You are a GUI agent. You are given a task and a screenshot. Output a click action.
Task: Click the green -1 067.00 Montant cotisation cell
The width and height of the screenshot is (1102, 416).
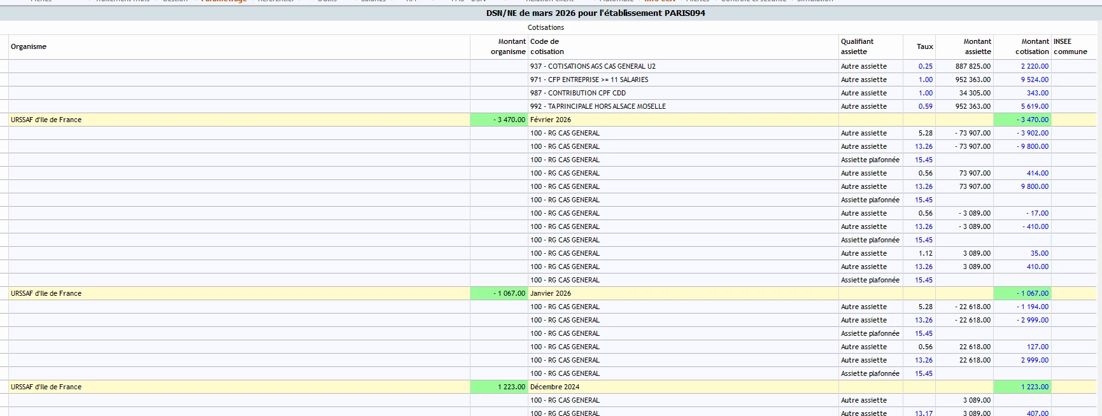1032,293
